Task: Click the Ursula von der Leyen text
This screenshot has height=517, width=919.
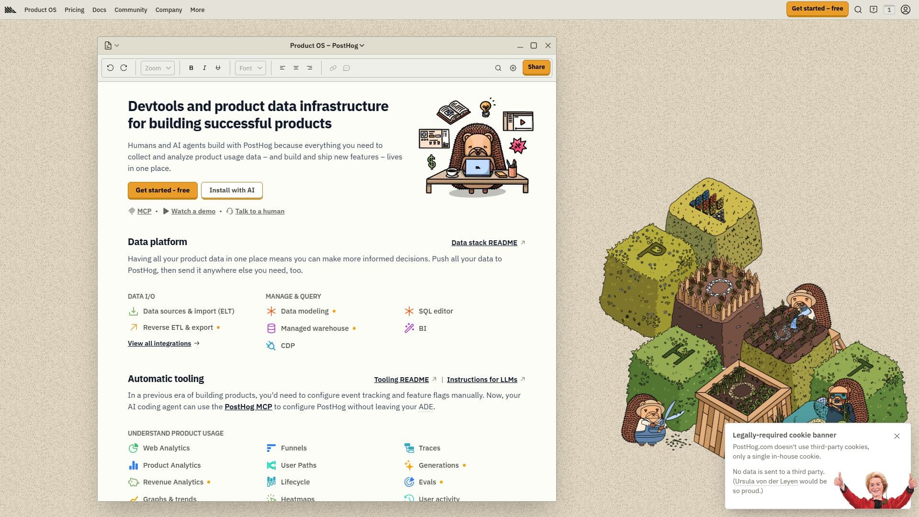Action: (x=766, y=481)
